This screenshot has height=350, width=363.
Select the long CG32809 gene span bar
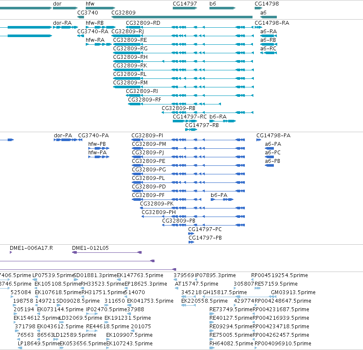[182, 17]
